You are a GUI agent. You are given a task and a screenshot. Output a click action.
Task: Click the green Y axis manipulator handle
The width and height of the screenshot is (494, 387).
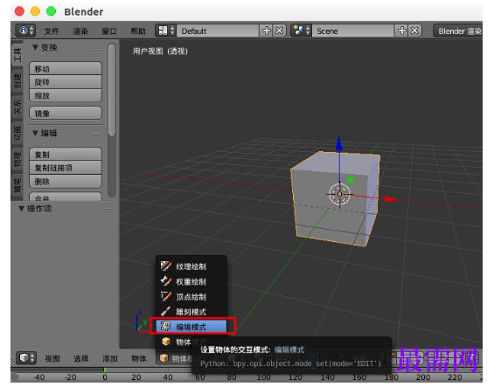(x=351, y=179)
